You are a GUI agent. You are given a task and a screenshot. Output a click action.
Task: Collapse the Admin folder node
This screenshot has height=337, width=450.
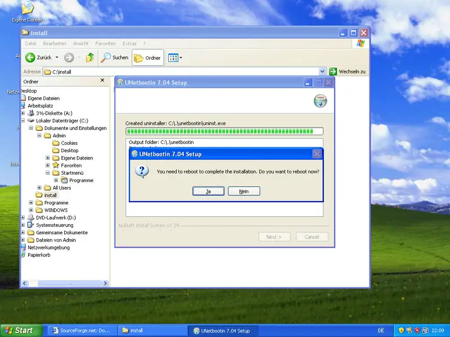click(39, 135)
